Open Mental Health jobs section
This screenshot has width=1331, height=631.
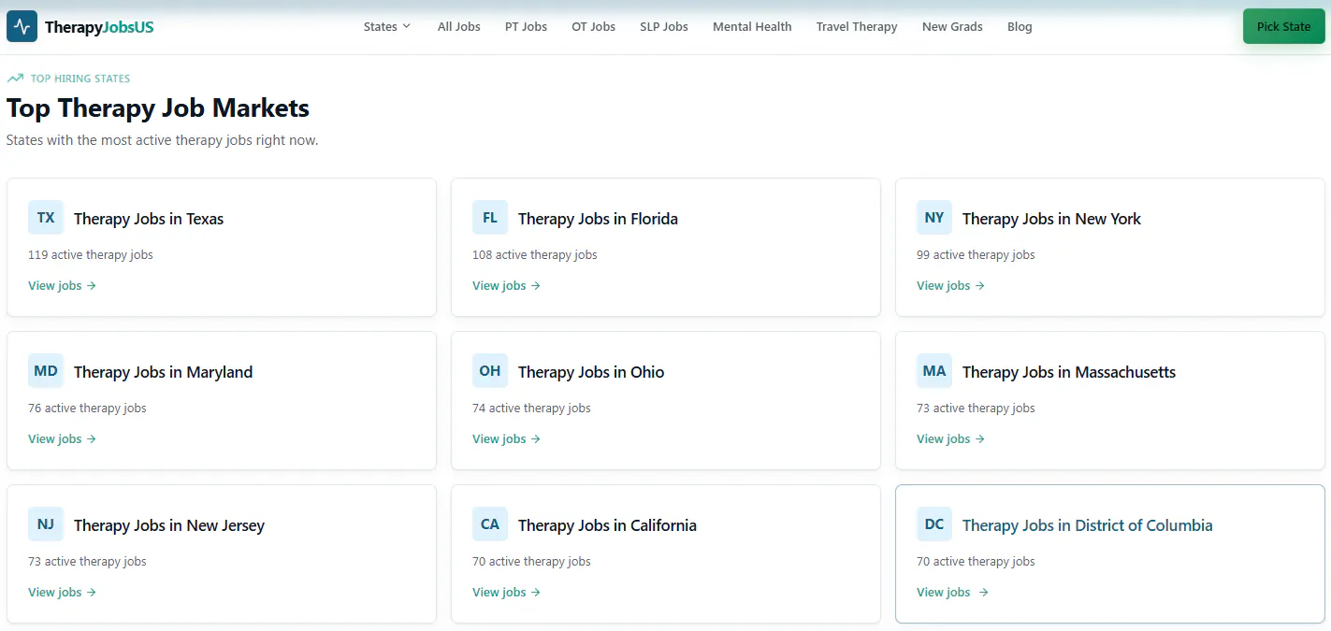pos(752,26)
